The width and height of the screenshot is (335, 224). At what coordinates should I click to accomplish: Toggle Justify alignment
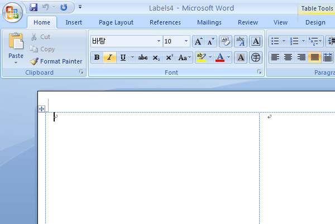pos(315,57)
